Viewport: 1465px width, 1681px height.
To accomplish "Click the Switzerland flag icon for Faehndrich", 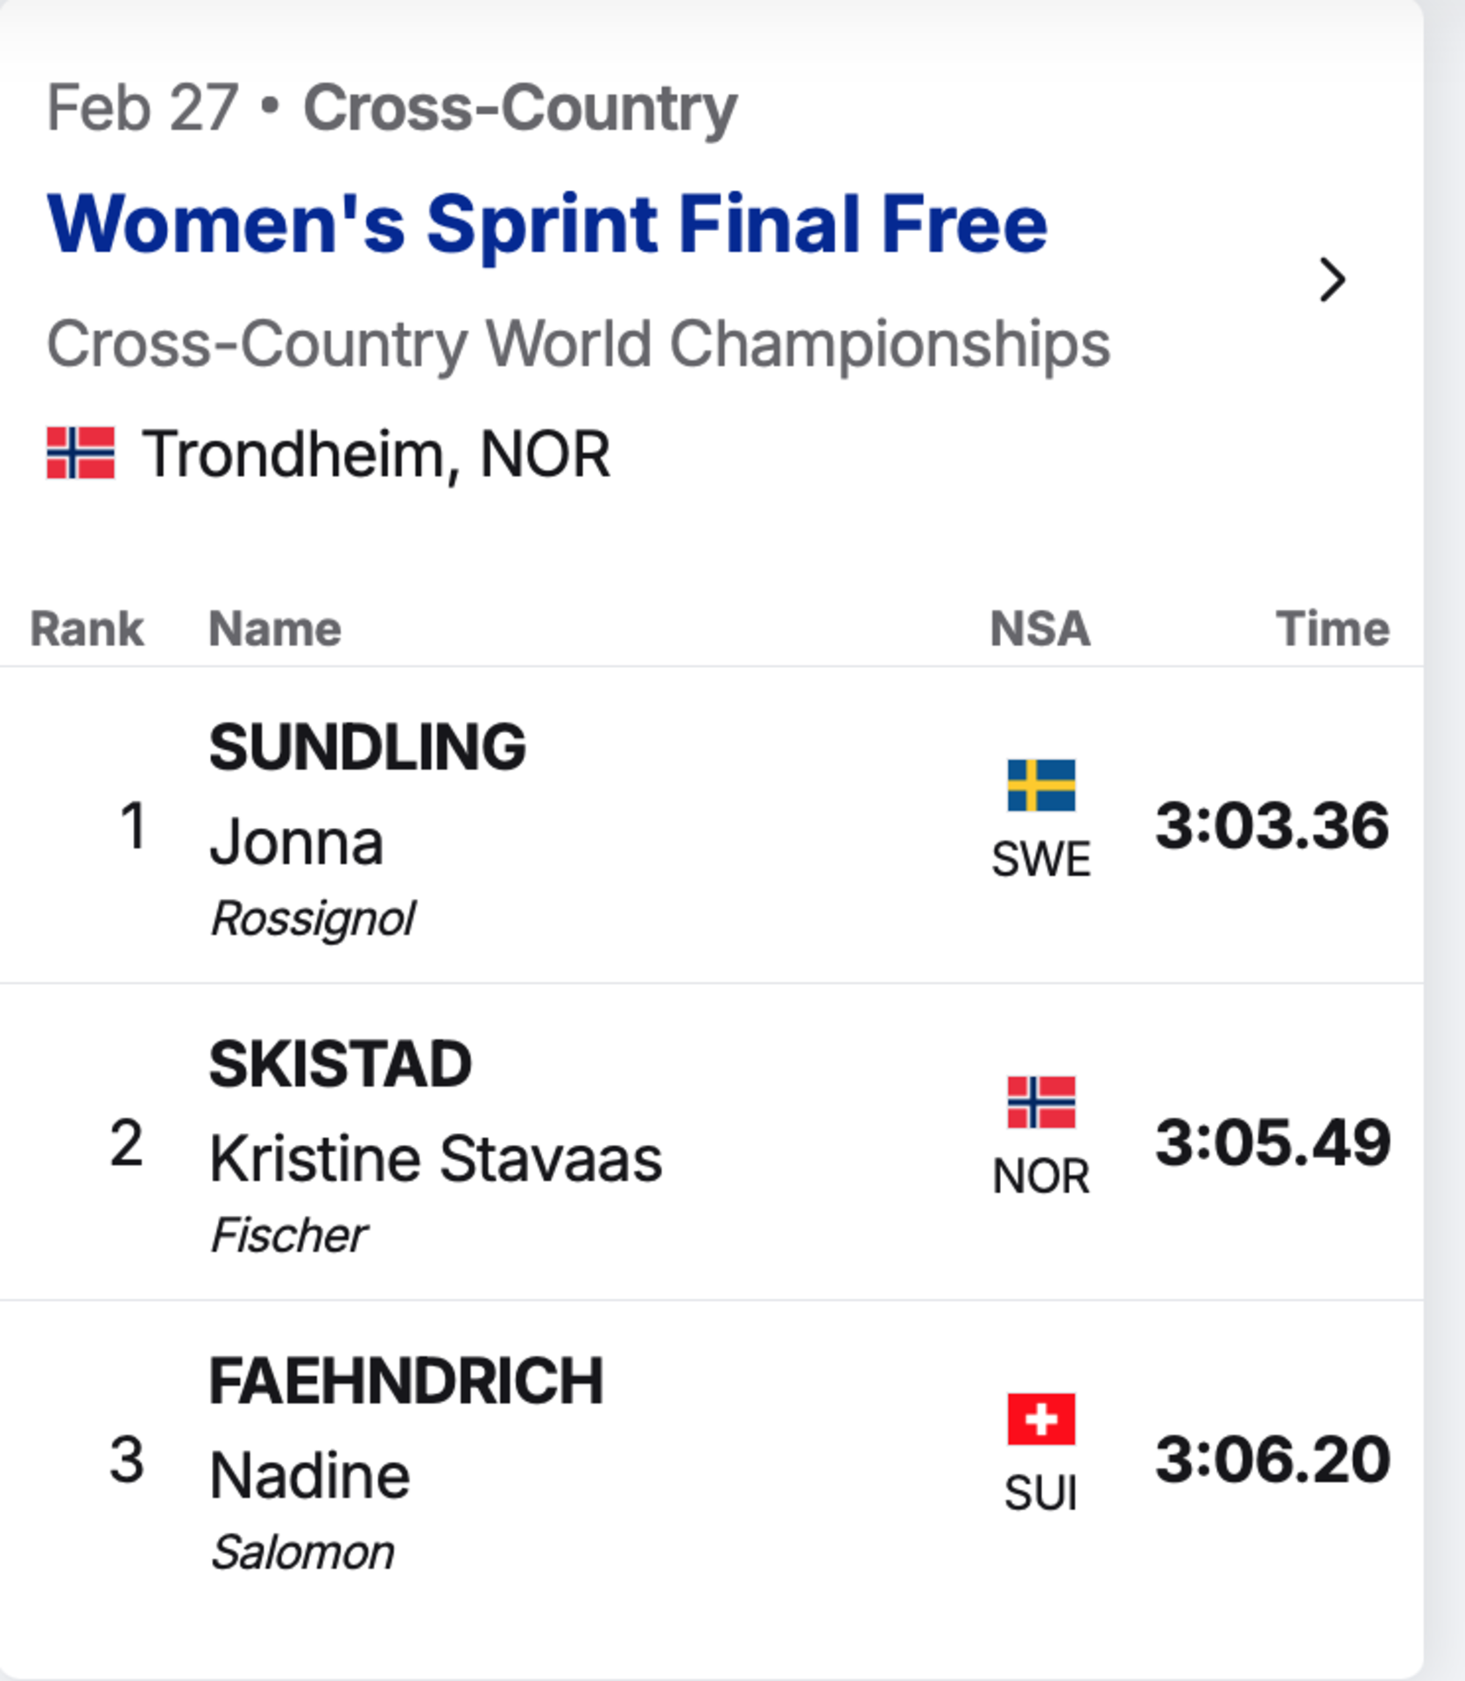I will coord(1041,1418).
